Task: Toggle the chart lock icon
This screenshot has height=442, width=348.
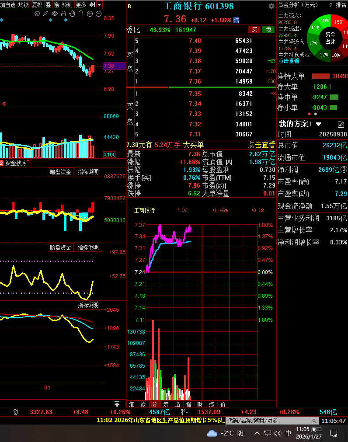Action: (x=81, y=14)
